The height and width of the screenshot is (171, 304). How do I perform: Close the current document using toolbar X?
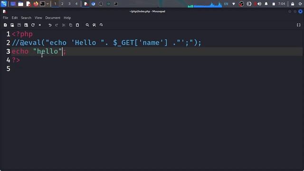click(40, 25)
